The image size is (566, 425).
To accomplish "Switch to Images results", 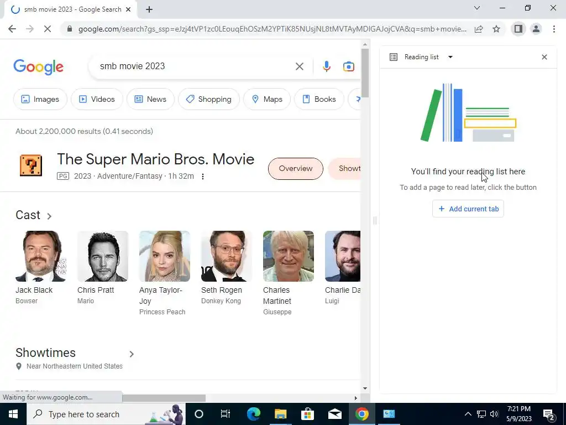I will 40,99.
